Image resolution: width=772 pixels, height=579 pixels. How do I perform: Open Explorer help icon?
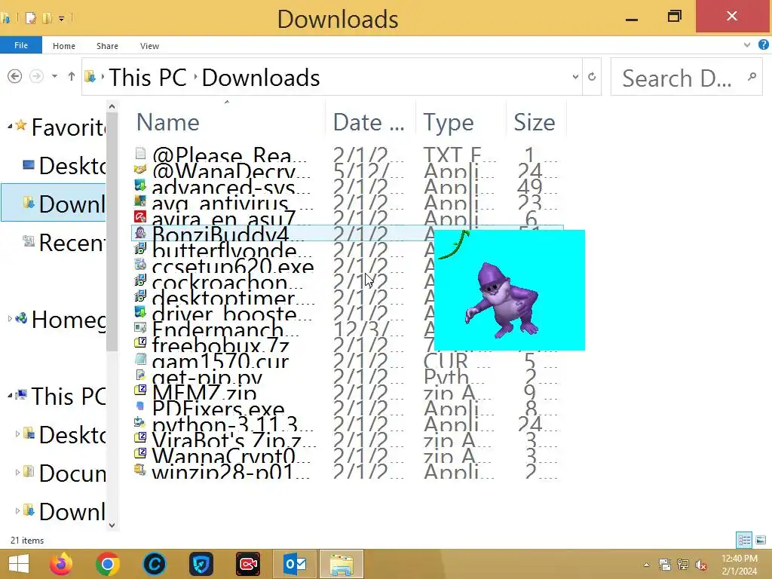pyautogui.click(x=763, y=44)
